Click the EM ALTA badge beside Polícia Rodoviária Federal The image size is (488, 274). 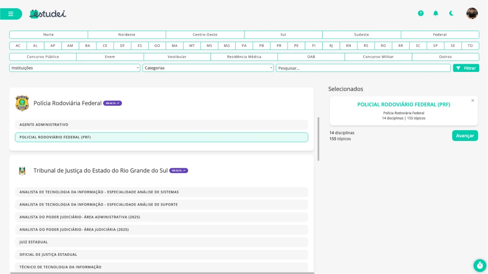pyautogui.click(x=112, y=103)
